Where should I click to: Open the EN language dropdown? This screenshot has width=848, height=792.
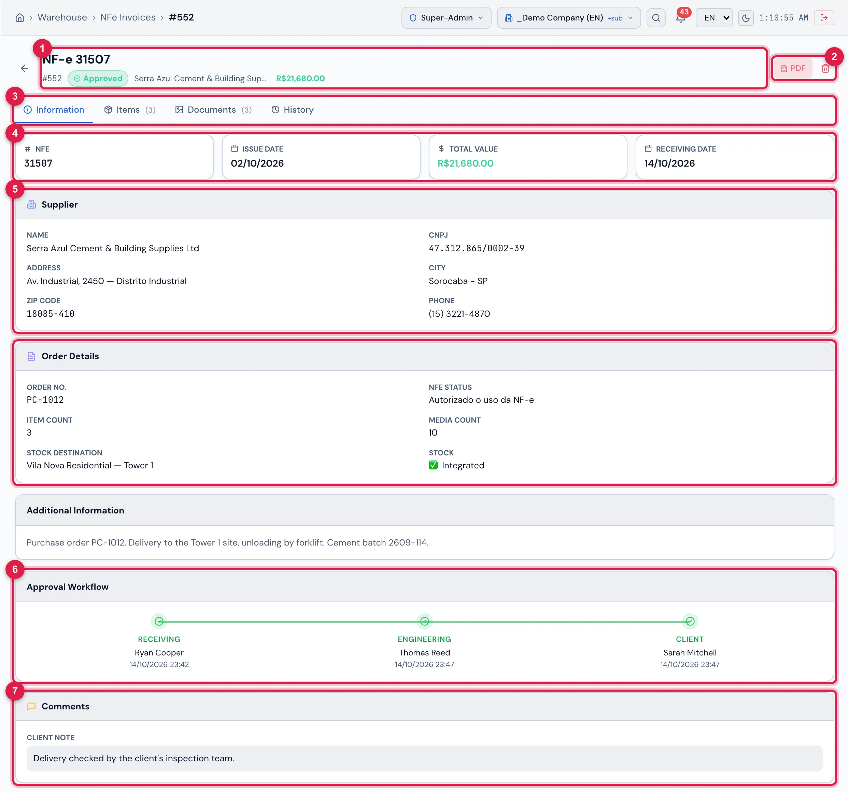[x=713, y=17]
